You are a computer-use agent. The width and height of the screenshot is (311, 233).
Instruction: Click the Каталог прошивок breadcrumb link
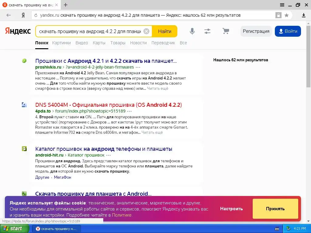point(86,155)
